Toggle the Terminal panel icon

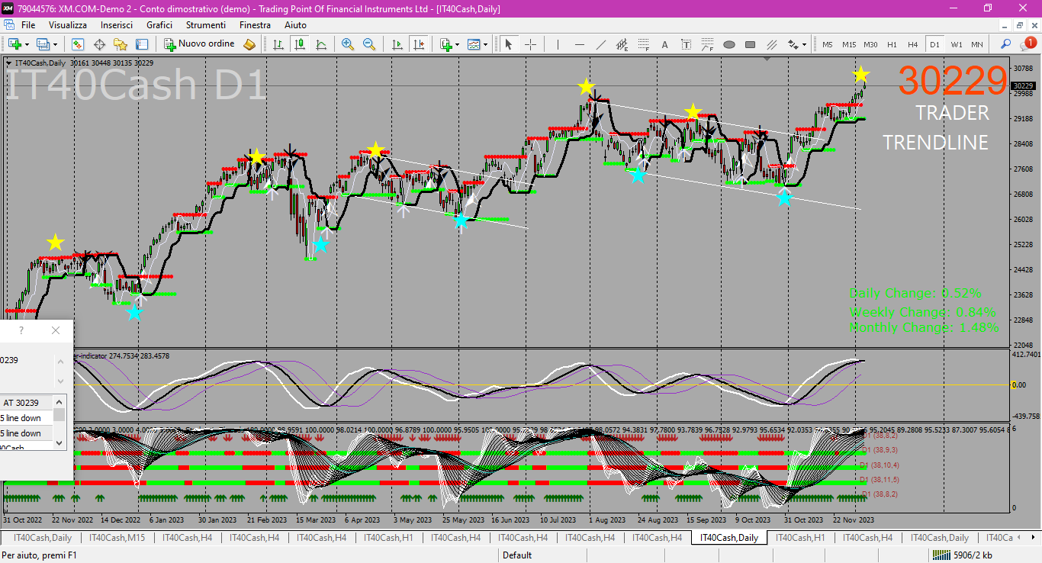(142, 44)
